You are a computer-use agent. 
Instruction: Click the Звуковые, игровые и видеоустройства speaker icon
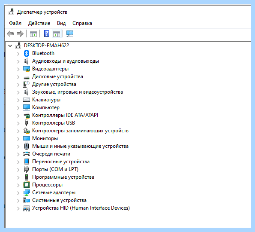pos(26,92)
